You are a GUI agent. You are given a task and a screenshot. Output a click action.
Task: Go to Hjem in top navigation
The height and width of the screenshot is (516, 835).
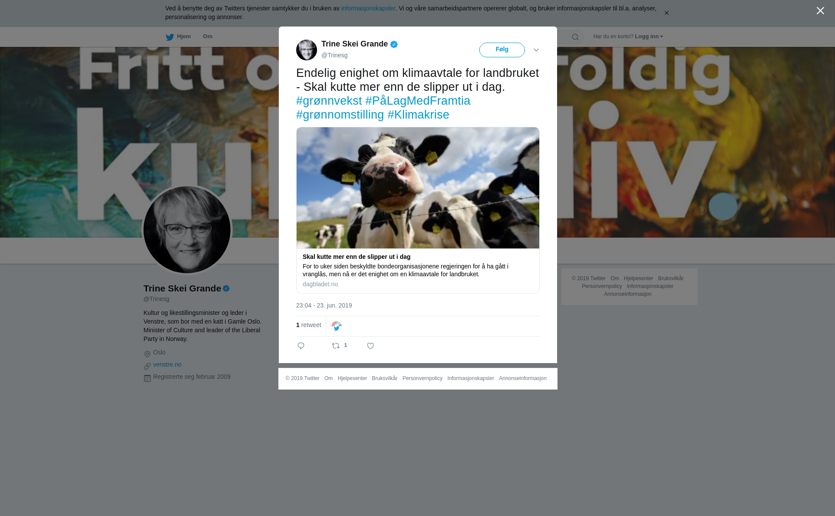(x=184, y=36)
